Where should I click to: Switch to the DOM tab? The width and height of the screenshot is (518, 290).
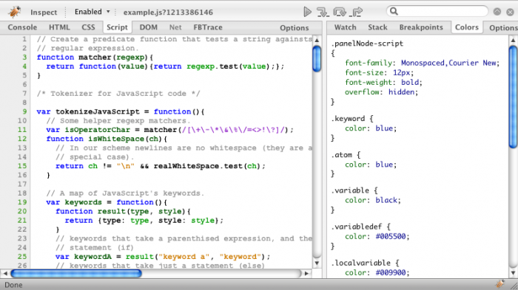point(148,27)
